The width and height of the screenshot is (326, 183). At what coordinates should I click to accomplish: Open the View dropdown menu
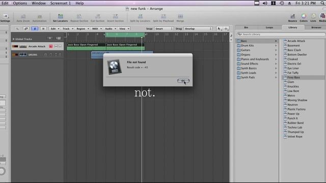click(x=124, y=28)
